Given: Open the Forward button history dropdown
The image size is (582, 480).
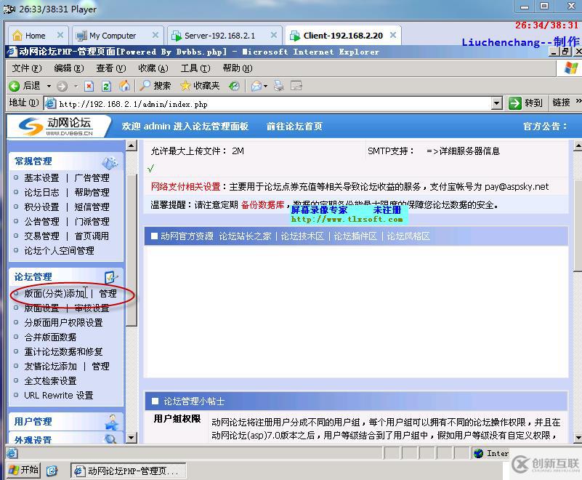Looking at the screenshot, I should click(76, 87).
